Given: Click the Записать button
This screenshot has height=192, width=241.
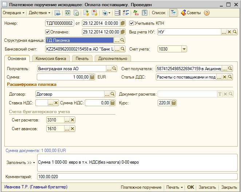Looking at the screenshot, I should coord(207,187).
